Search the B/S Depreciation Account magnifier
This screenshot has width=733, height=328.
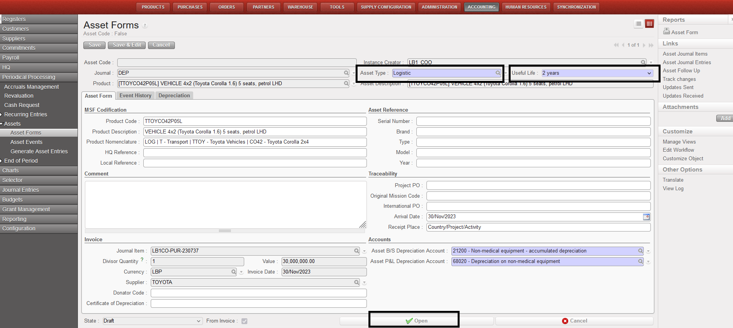(x=640, y=251)
